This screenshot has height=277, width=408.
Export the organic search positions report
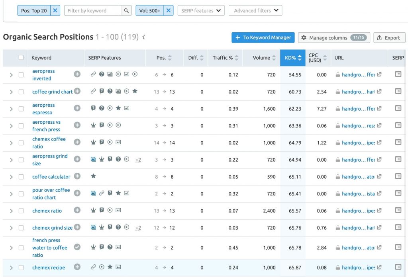389,37
